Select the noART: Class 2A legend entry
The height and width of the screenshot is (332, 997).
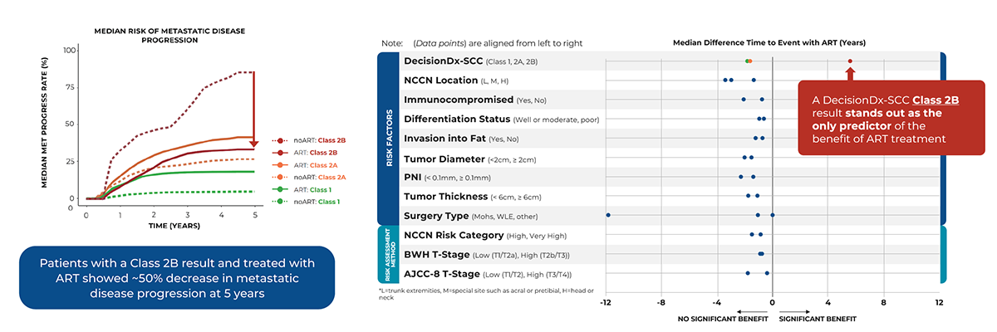pyautogui.click(x=316, y=177)
